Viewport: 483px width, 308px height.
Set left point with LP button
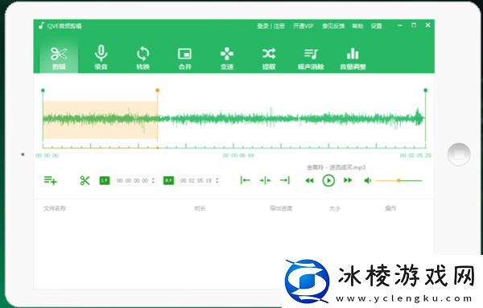[105, 180]
